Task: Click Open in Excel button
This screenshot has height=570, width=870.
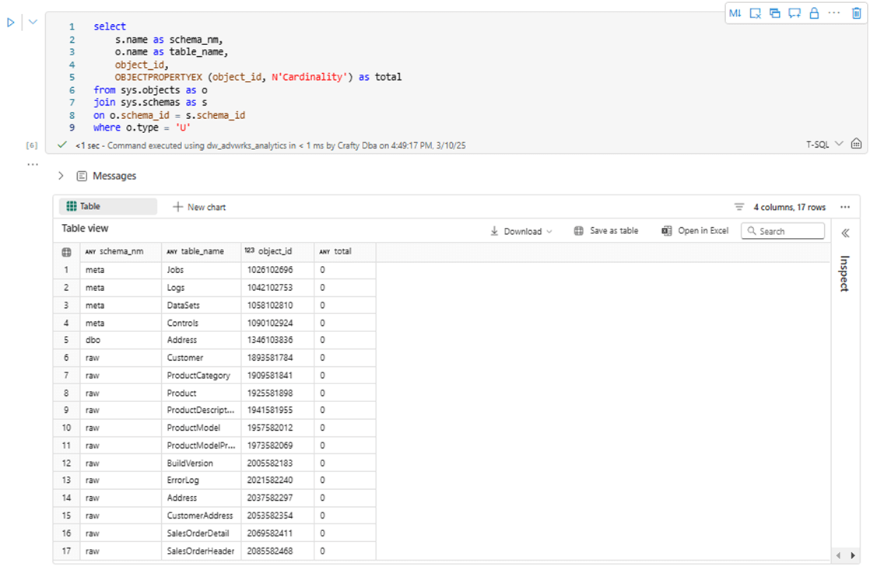Action: pyautogui.click(x=695, y=231)
